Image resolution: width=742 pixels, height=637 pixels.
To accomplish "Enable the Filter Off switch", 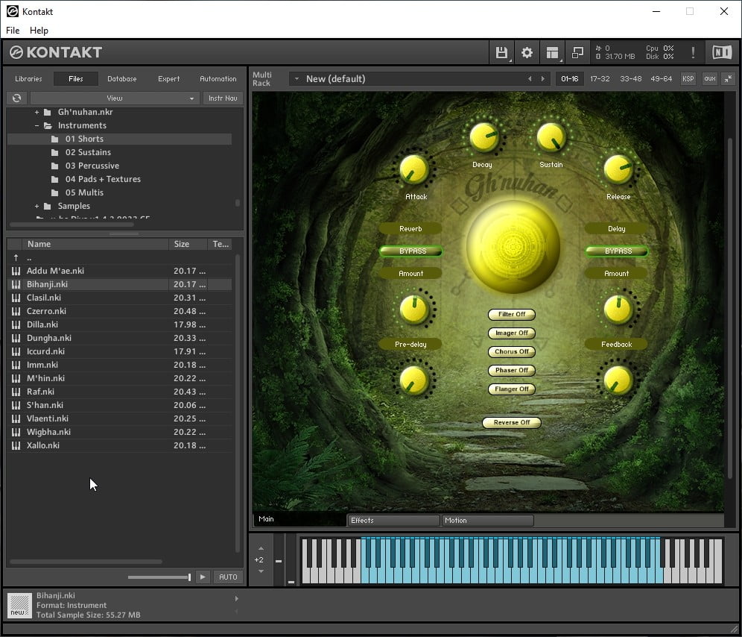I will pyautogui.click(x=512, y=314).
